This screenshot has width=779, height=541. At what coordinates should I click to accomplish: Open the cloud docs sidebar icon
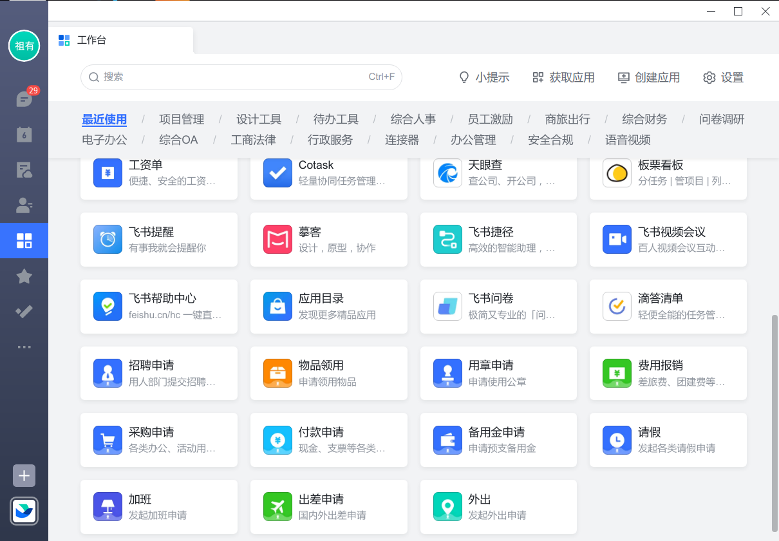point(24,170)
